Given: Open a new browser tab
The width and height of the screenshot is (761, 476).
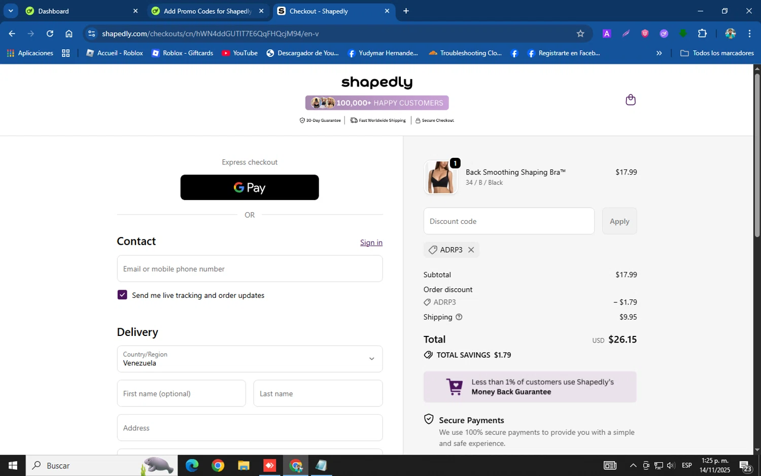Looking at the screenshot, I should [406, 11].
